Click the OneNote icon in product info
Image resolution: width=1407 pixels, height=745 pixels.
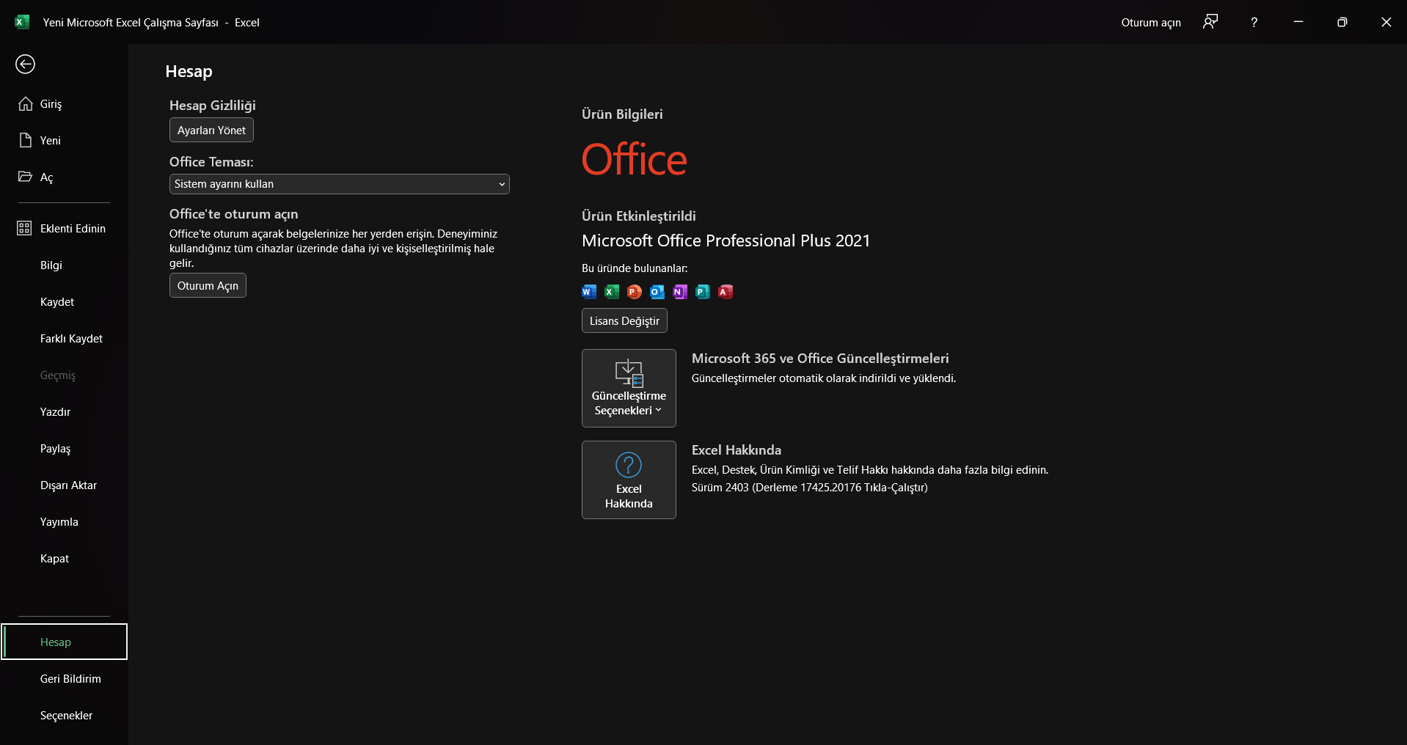click(x=680, y=292)
